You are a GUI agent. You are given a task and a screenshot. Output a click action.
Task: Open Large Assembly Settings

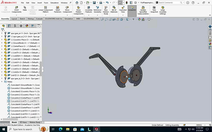click(163, 10)
